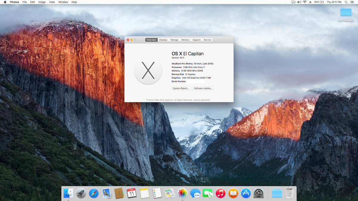Screen dimensions: 358x201
Task: Select the Memory tab
Action: coord(185,40)
